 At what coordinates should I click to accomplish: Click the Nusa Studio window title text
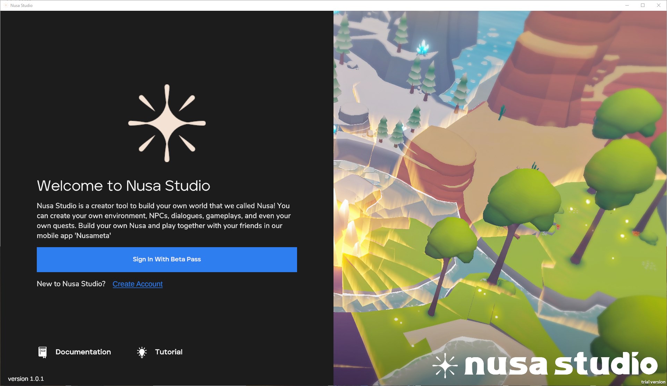[x=22, y=5]
